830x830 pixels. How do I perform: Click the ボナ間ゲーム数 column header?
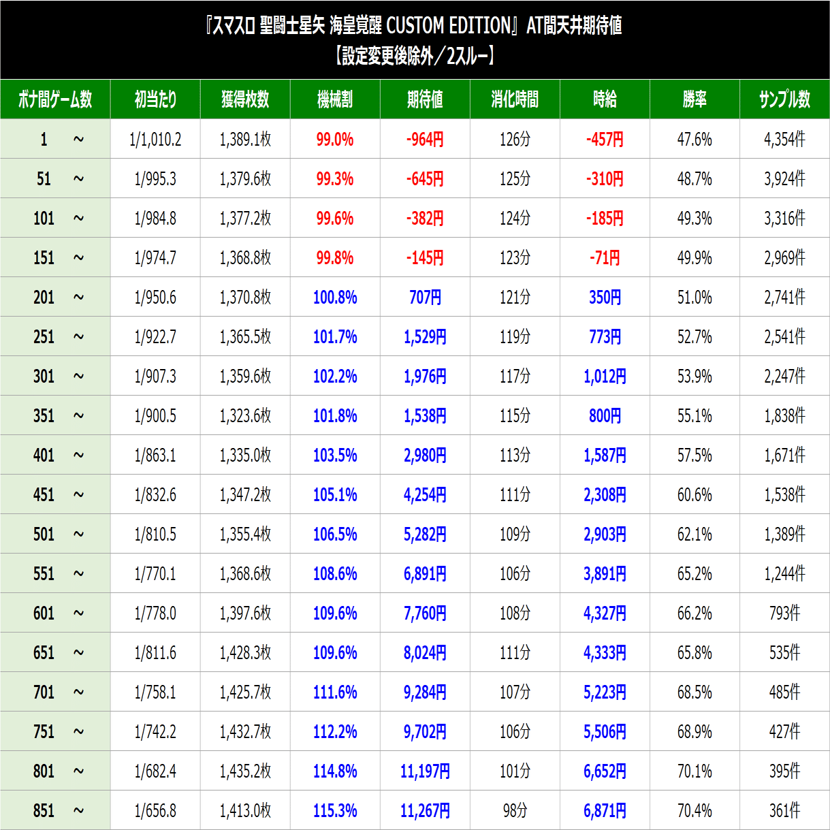click(x=55, y=99)
